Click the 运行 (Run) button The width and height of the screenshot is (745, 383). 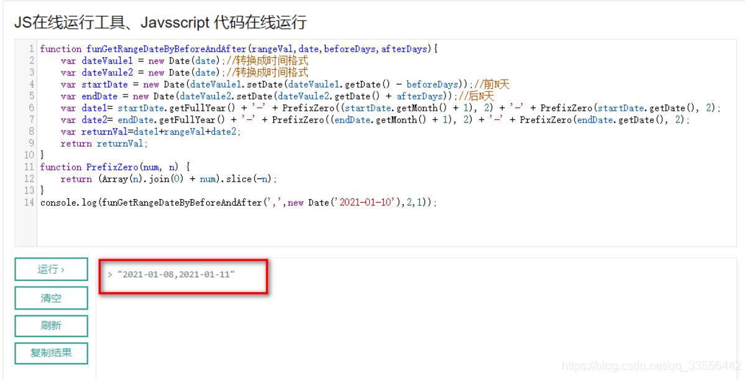coord(50,269)
